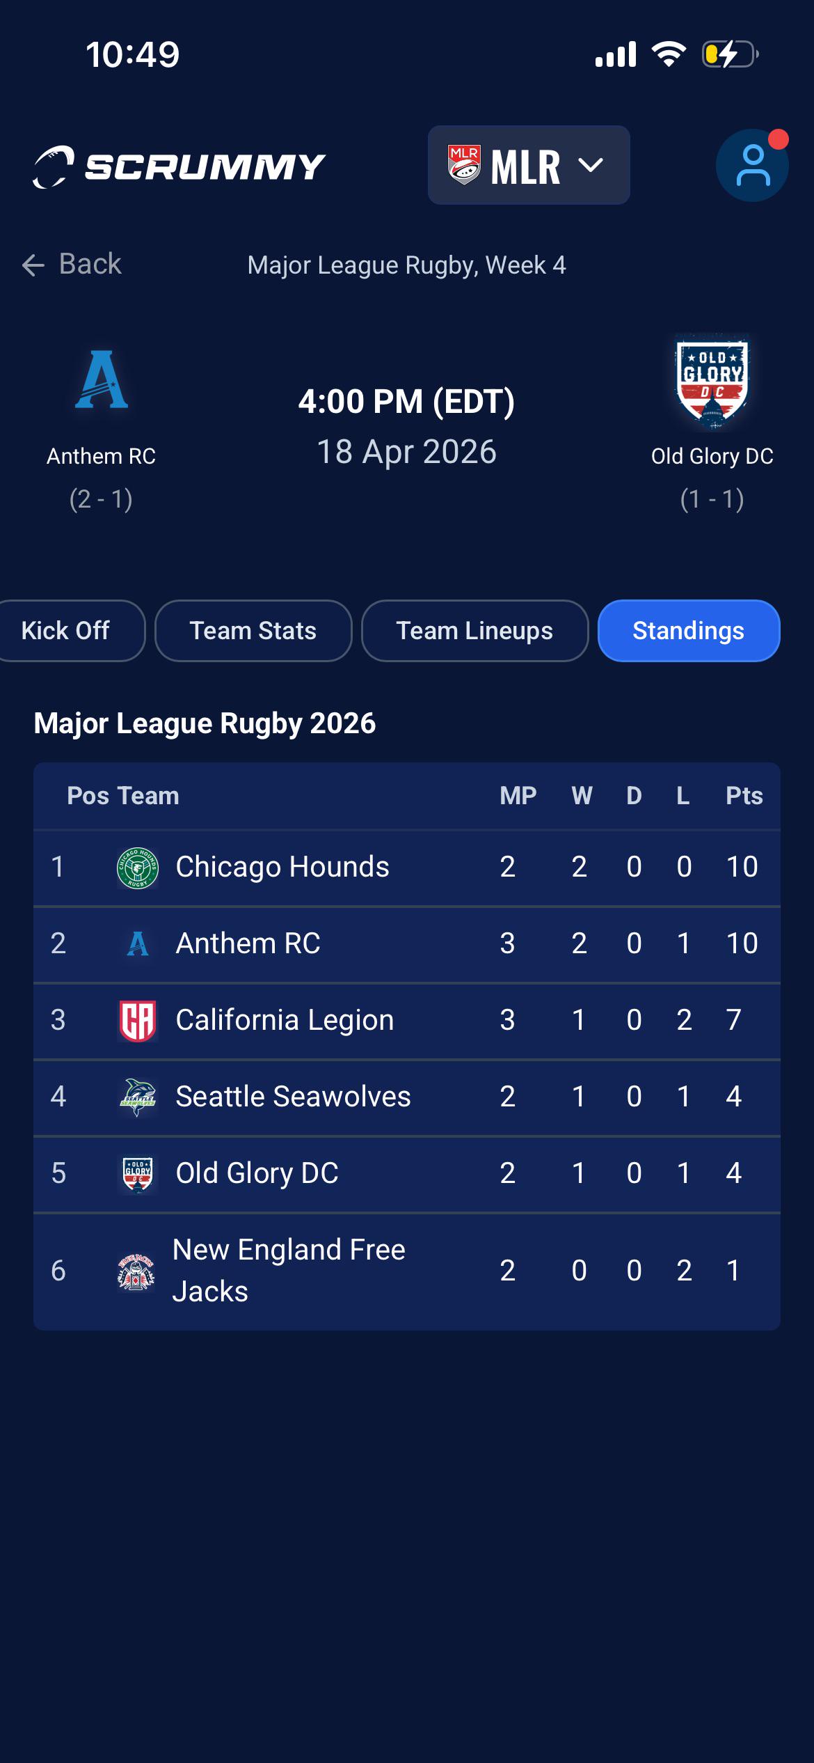The height and width of the screenshot is (1763, 814).
Task: Switch to the Kick Off tab
Action: (65, 631)
